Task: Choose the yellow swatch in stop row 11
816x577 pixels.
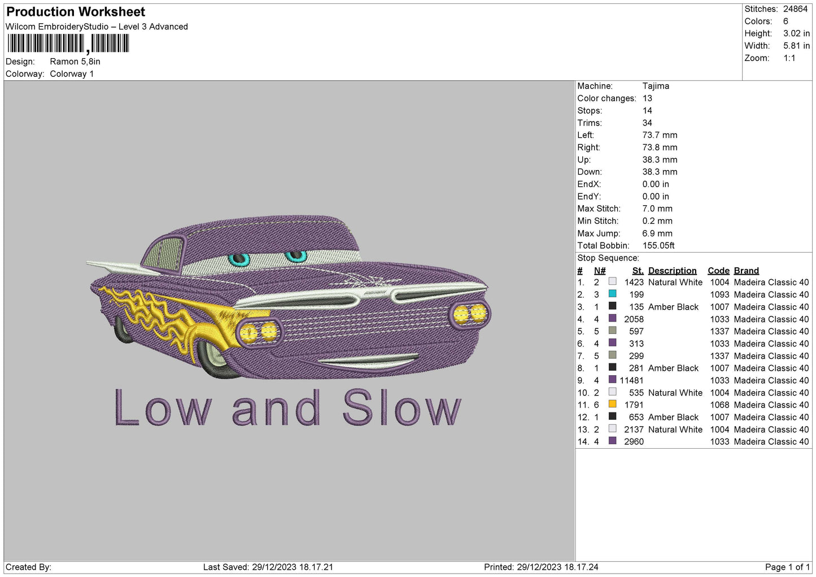Action: click(x=612, y=404)
